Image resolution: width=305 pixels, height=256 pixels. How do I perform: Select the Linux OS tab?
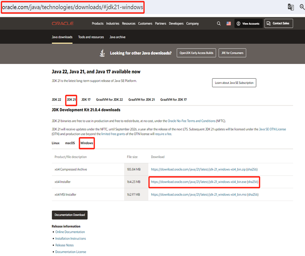coord(55,143)
